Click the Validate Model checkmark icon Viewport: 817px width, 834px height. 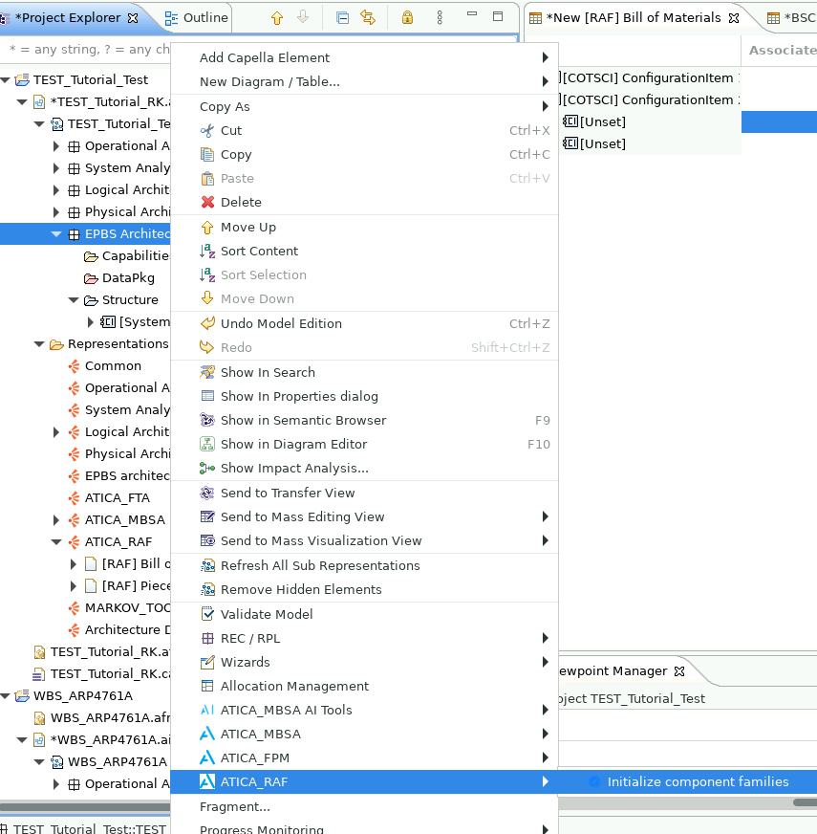207,614
